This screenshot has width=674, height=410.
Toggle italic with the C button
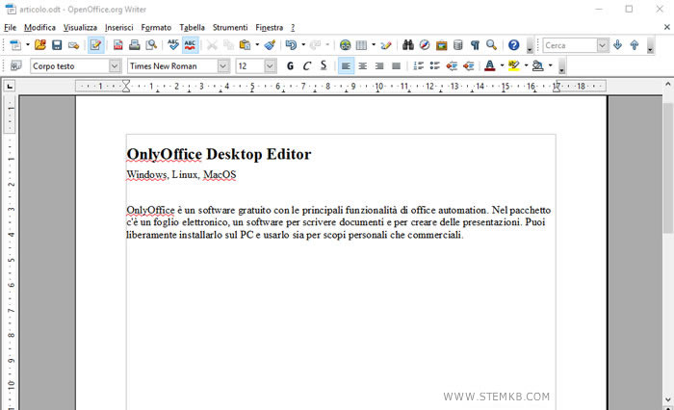click(307, 65)
